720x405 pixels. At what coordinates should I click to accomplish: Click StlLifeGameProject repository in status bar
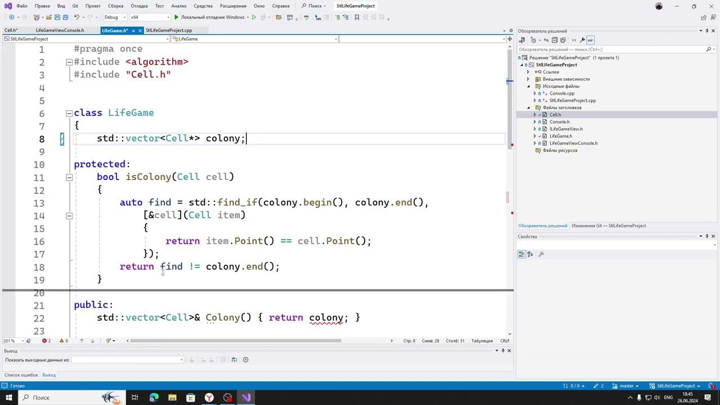pyautogui.click(x=675, y=386)
